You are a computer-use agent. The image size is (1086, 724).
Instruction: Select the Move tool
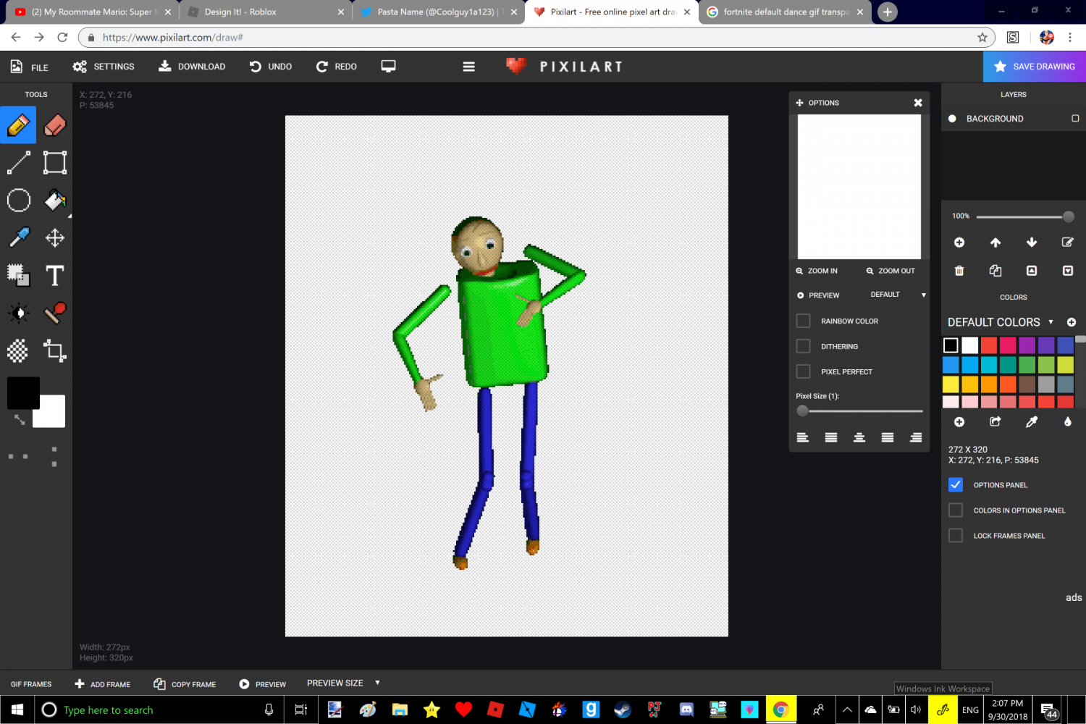[55, 238]
